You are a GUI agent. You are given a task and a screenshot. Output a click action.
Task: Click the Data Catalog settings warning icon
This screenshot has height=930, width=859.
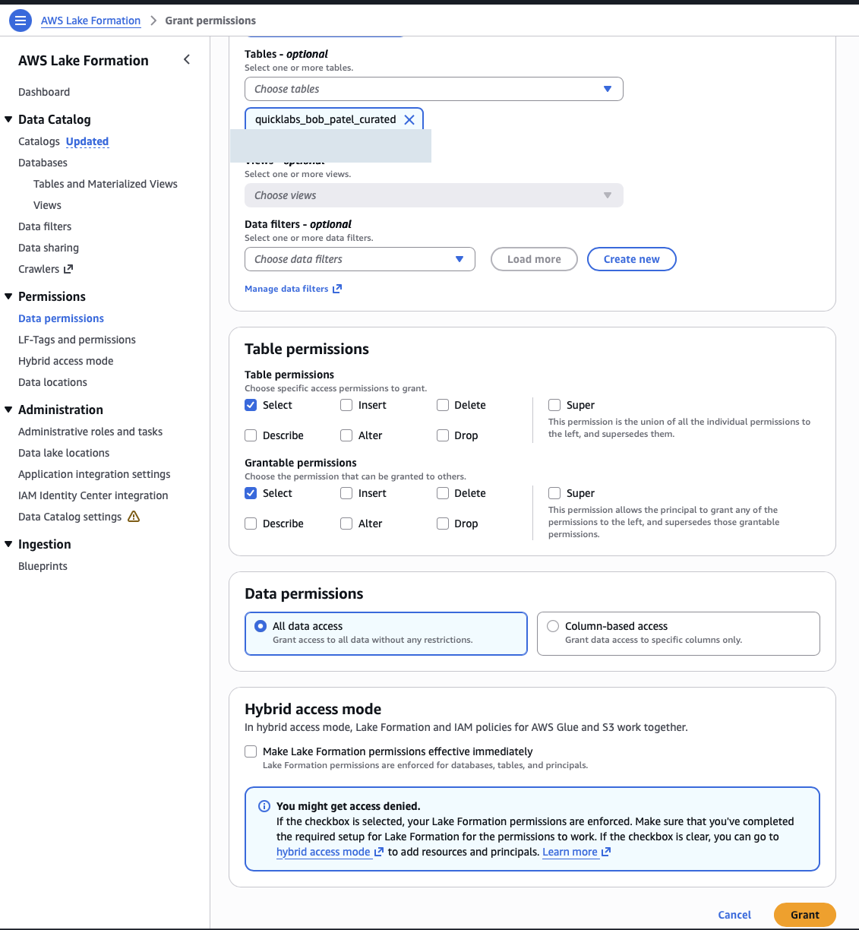coord(134,517)
